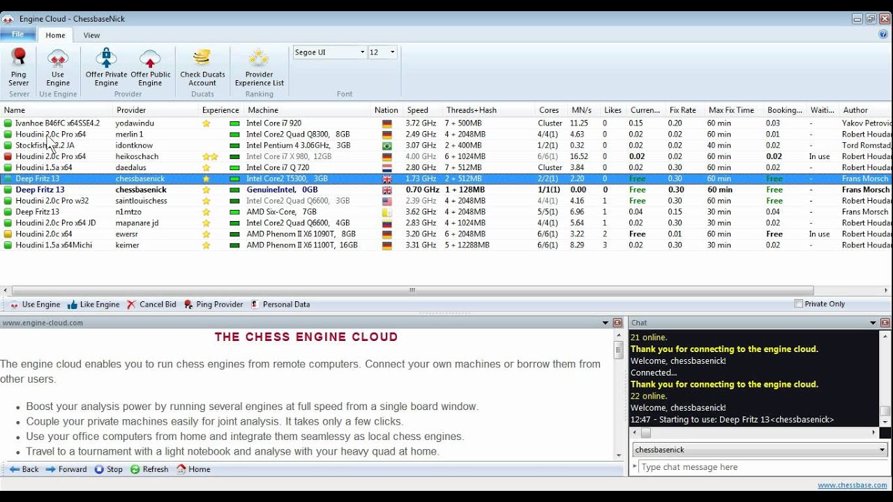Click the Brazil flag for idontknow

point(387,146)
